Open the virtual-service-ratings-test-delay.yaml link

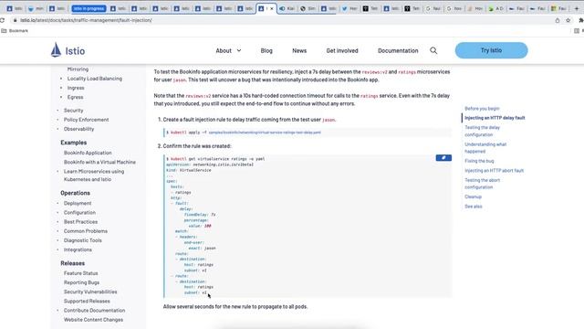[x=265, y=133]
